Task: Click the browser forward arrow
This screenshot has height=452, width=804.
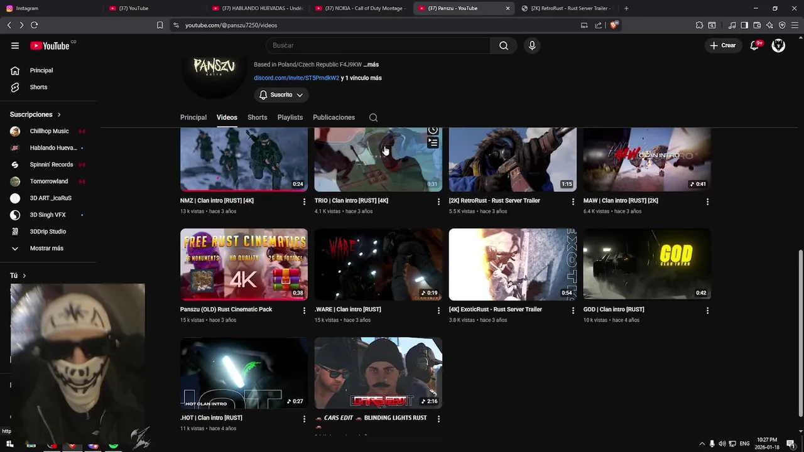Action: tap(21, 25)
